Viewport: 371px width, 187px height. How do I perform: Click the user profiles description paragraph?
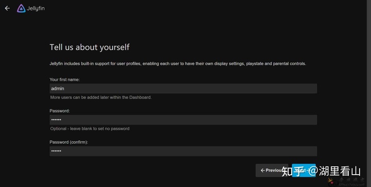tap(178, 63)
